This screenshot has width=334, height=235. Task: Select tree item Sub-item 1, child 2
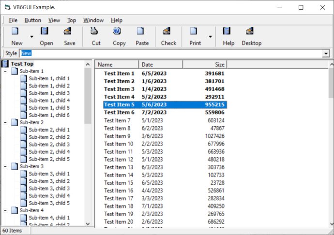[x=49, y=86]
